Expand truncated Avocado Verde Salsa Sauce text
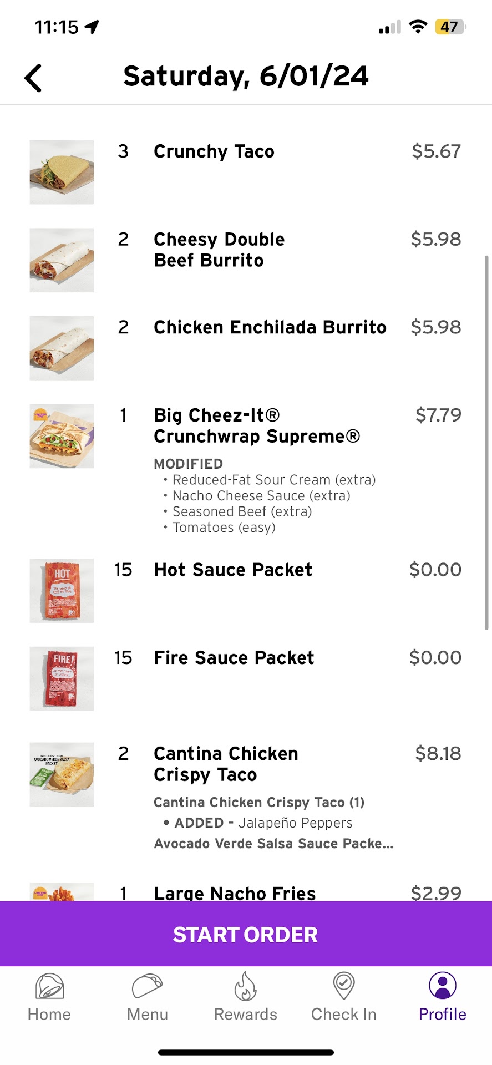This screenshot has height=1065, width=492. (273, 844)
